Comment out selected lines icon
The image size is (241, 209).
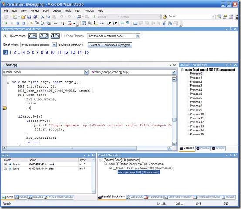pyautogui.click(x=122, y=24)
